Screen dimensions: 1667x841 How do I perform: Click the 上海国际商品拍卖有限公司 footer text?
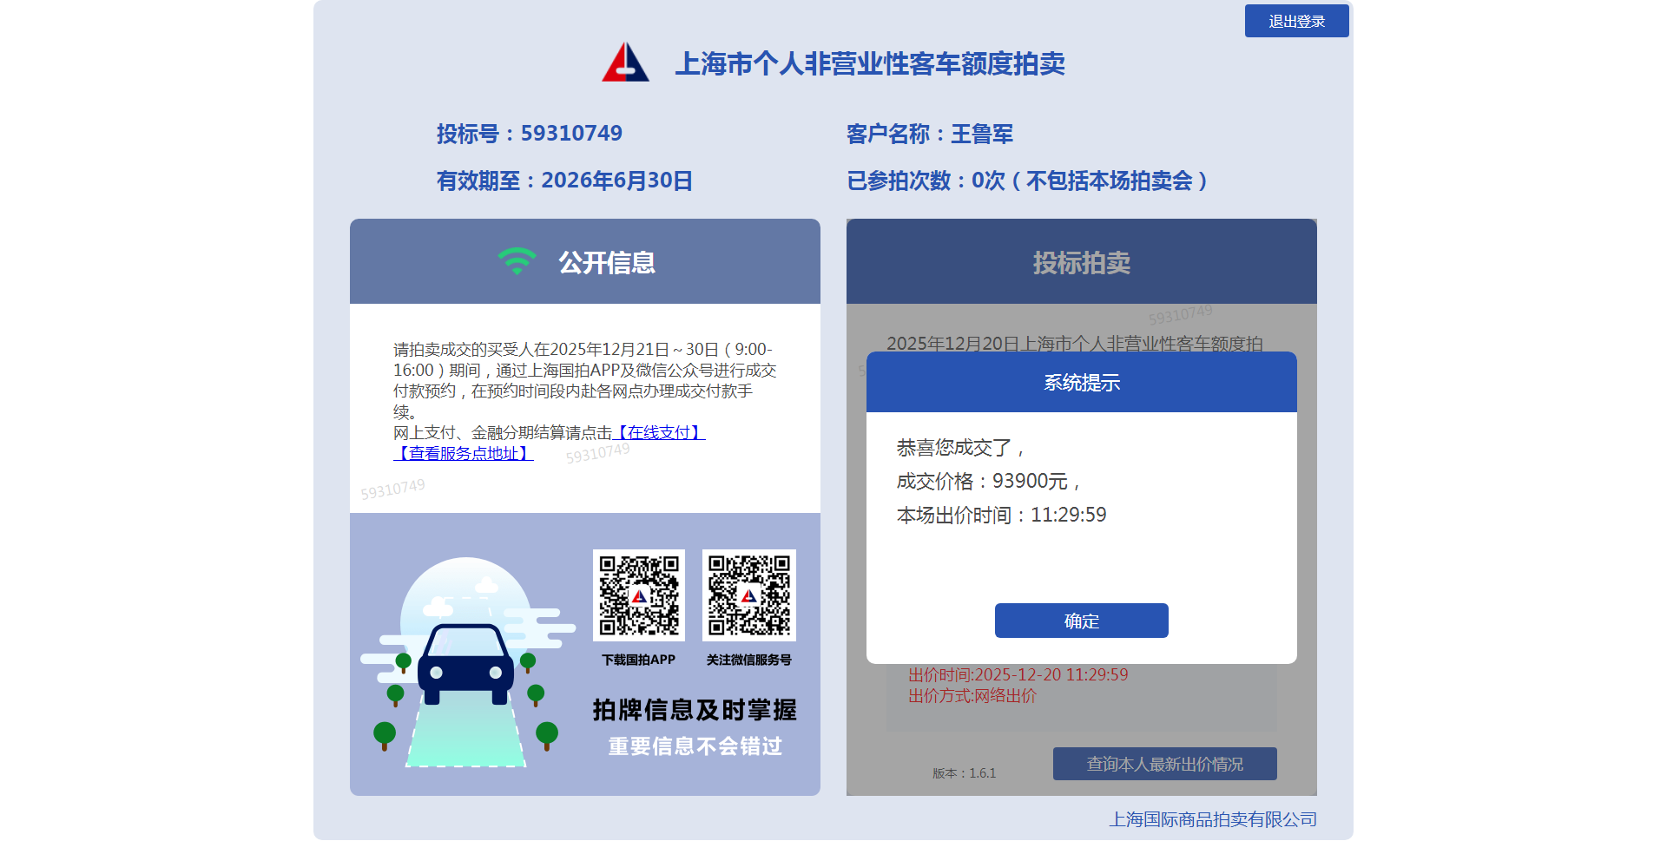(1212, 819)
